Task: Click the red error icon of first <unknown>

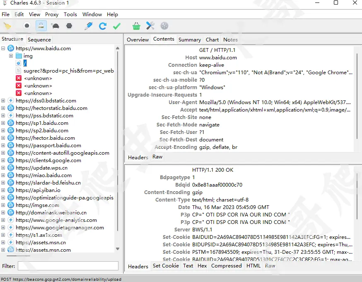Action: click(x=19, y=78)
